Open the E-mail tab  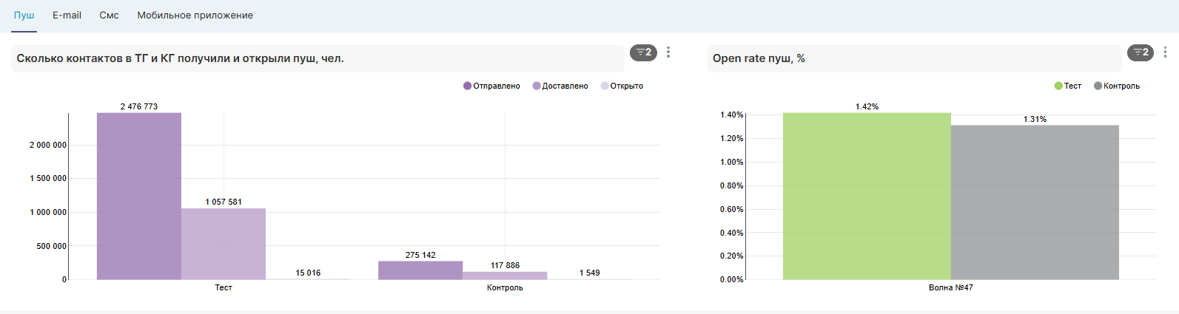(67, 16)
